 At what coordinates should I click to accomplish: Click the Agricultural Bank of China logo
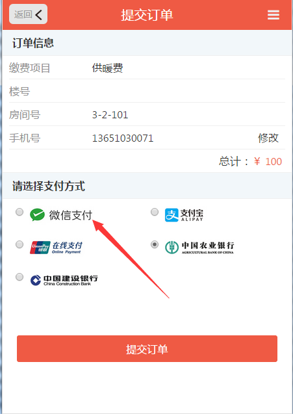(x=199, y=248)
